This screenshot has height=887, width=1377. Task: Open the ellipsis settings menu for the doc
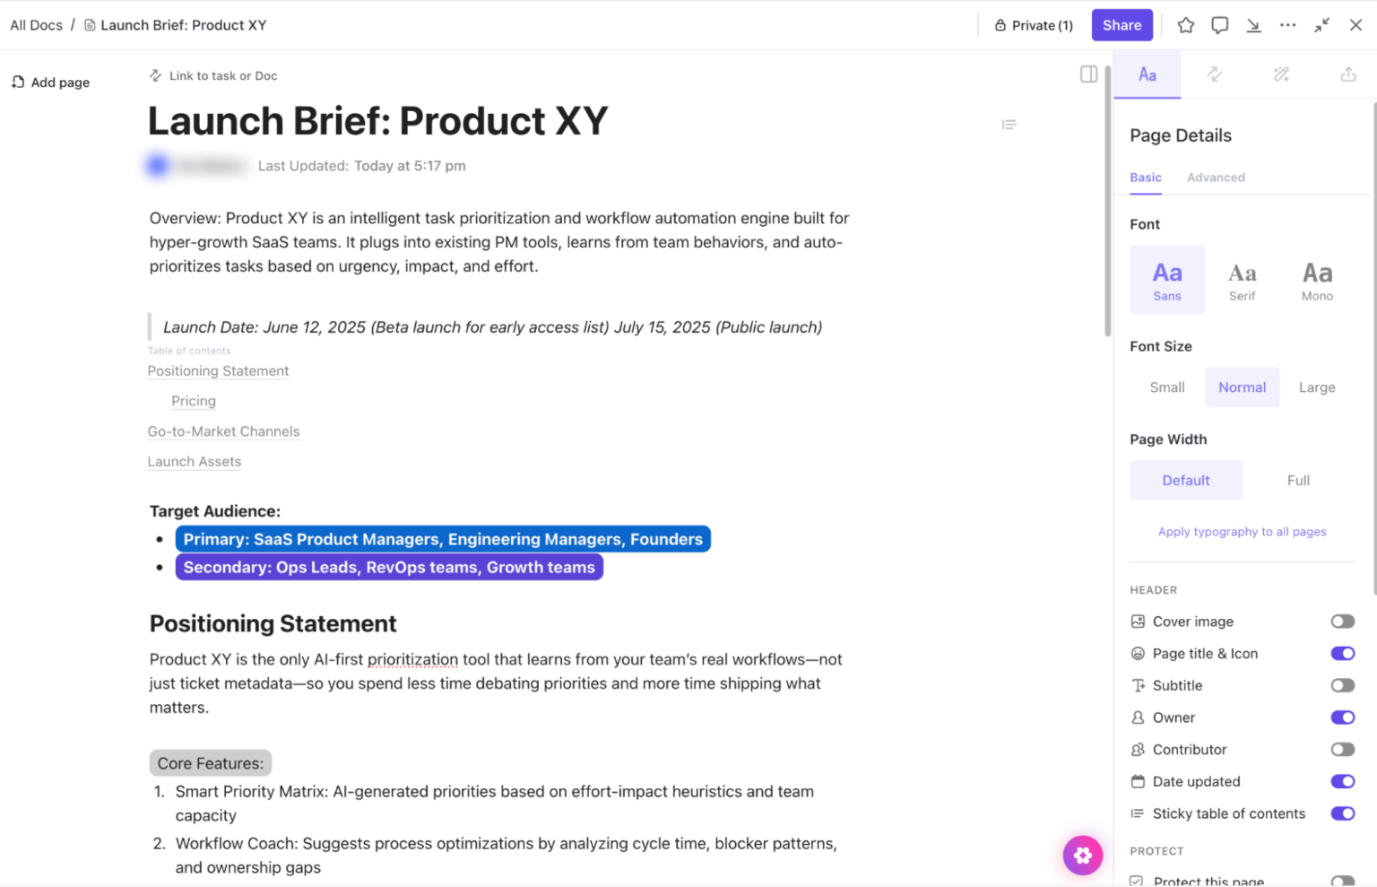(x=1288, y=25)
